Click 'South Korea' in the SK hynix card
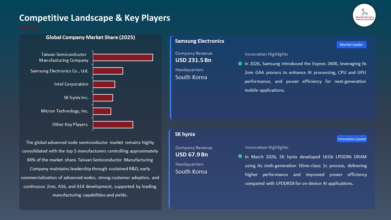The width and height of the screenshot is (391, 220). (191, 171)
